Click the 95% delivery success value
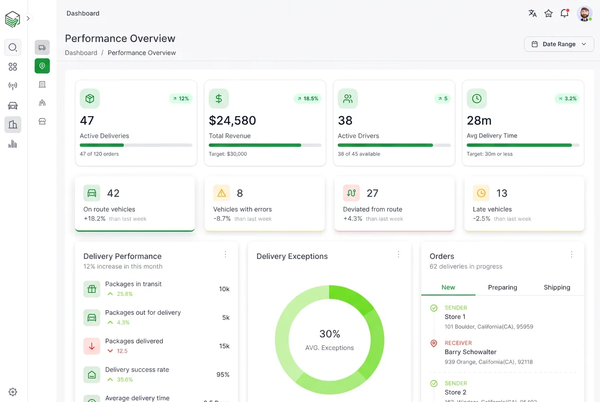The height and width of the screenshot is (402, 600). point(223,375)
